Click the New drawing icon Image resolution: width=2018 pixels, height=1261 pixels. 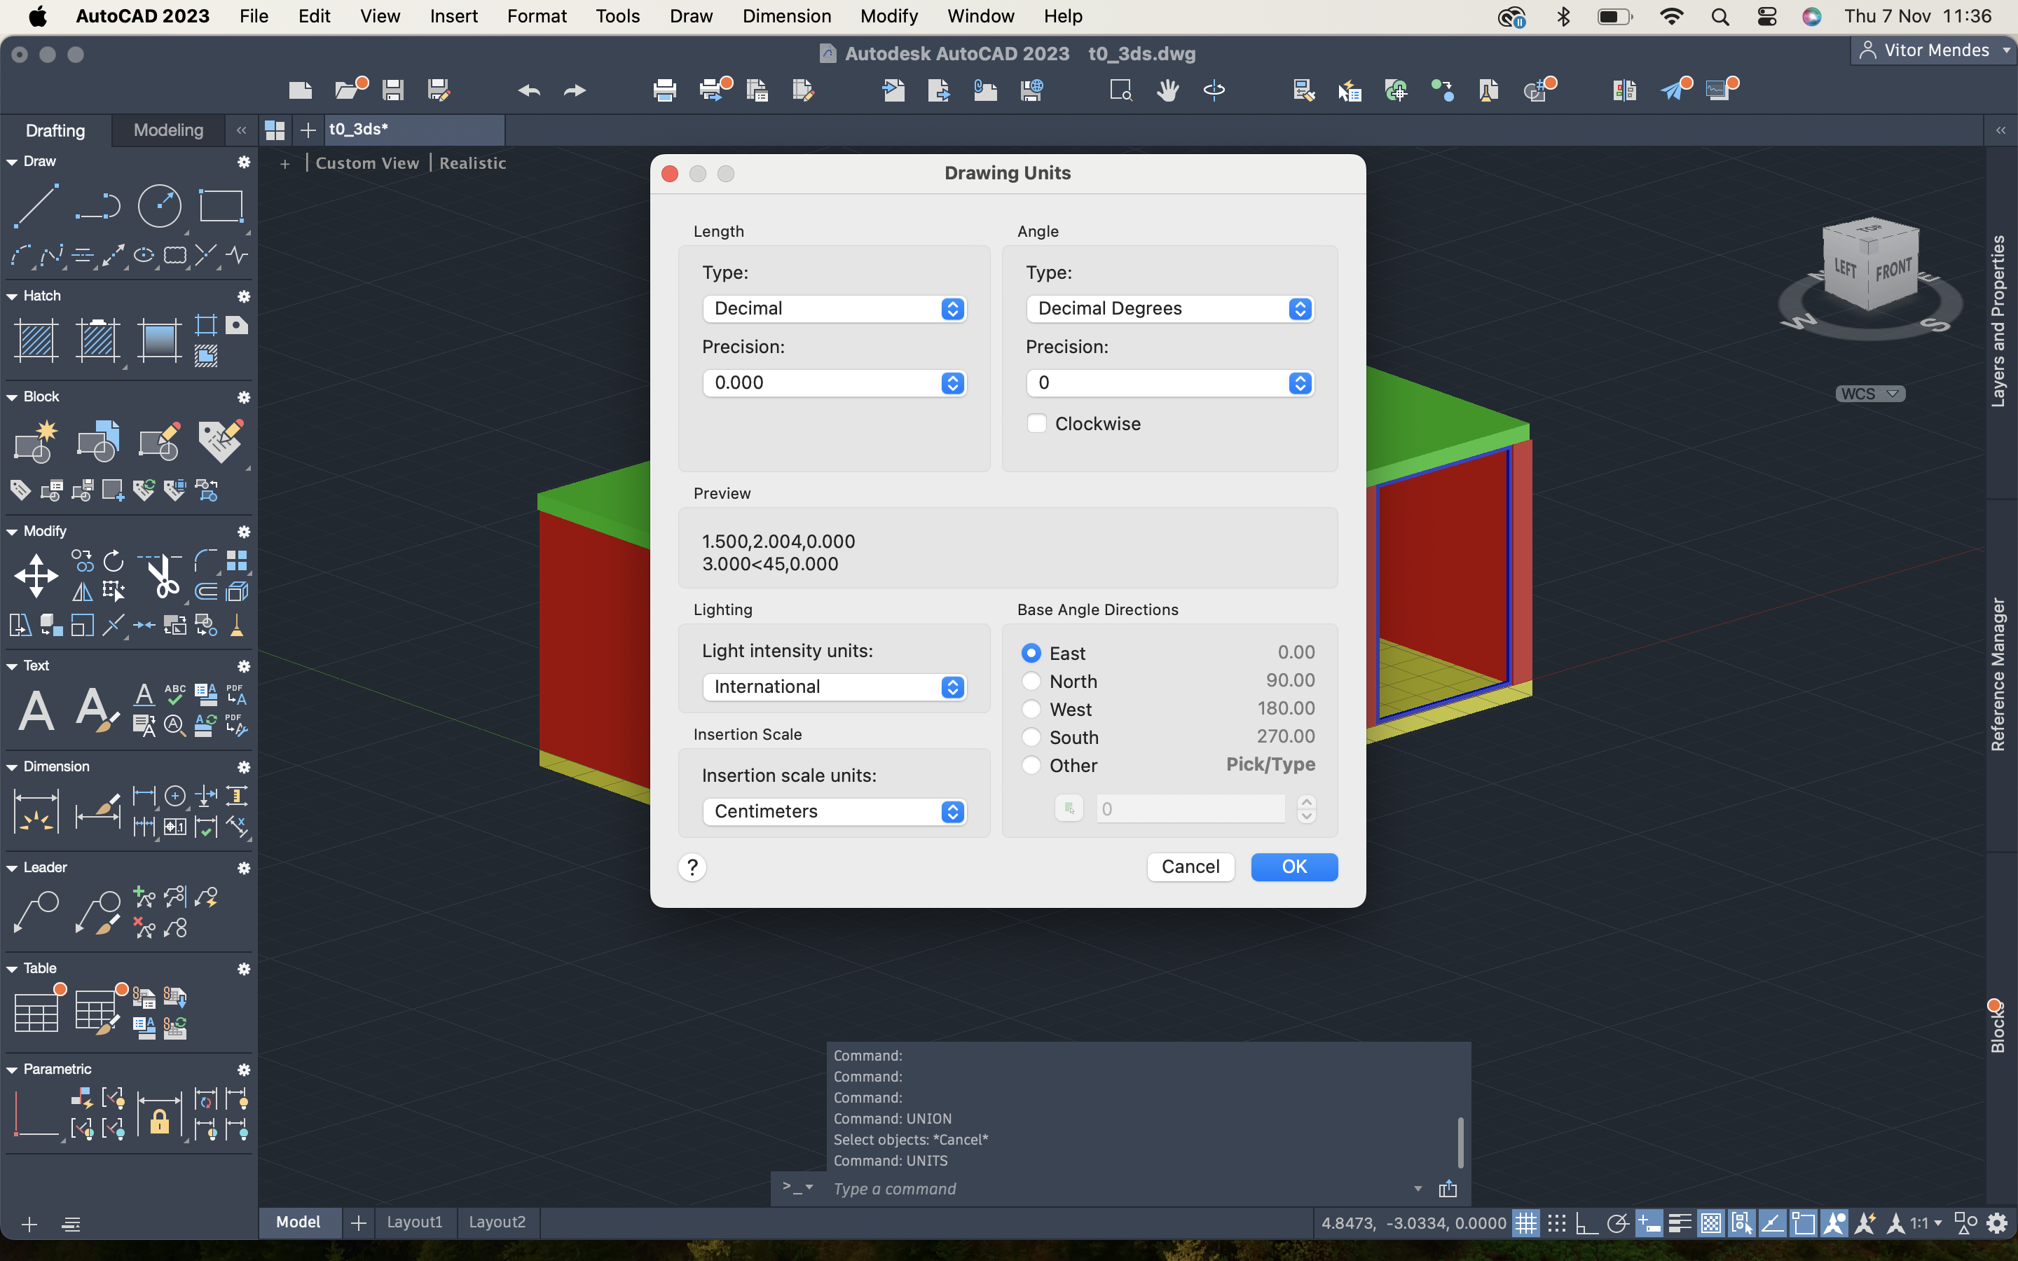point(300,90)
